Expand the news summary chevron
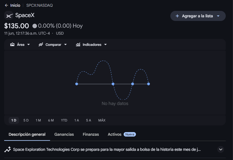This screenshot has width=233, height=160. point(221,149)
